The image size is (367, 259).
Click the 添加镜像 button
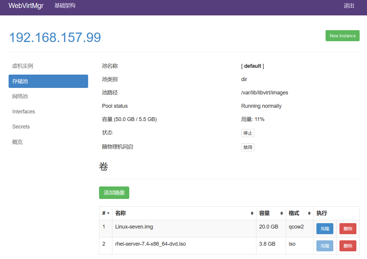114,193
